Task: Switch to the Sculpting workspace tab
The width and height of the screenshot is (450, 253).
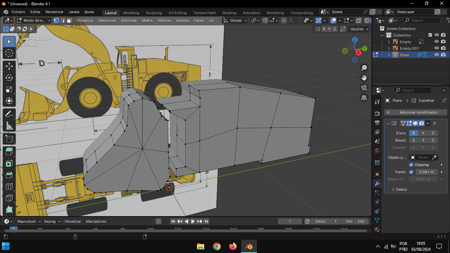Action: click(x=154, y=13)
